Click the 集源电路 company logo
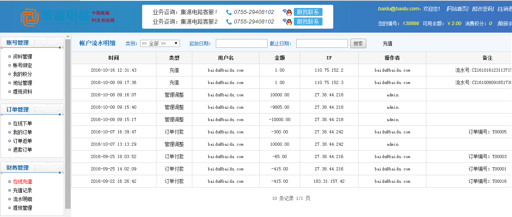Image resolution: width=512 pixels, height=217 pixels. point(67,17)
